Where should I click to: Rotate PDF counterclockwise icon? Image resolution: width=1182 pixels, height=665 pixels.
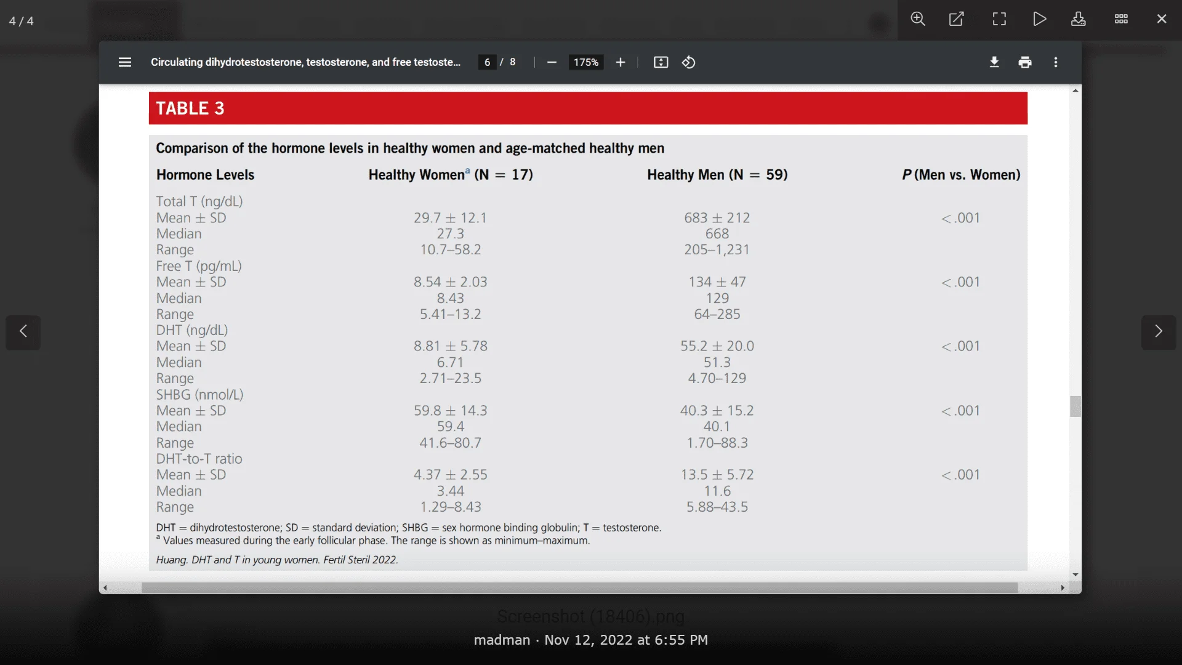pos(689,62)
